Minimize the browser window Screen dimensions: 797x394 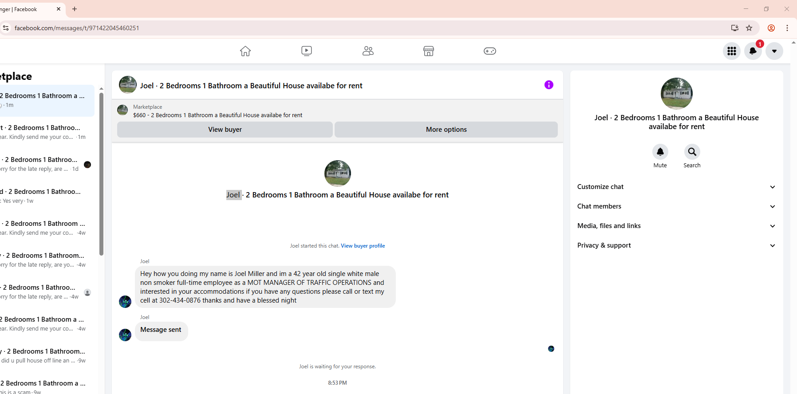point(746,9)
